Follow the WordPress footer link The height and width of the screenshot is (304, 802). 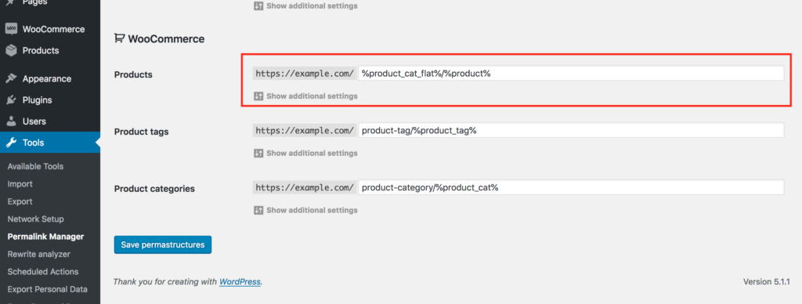(x=240, y=281)
